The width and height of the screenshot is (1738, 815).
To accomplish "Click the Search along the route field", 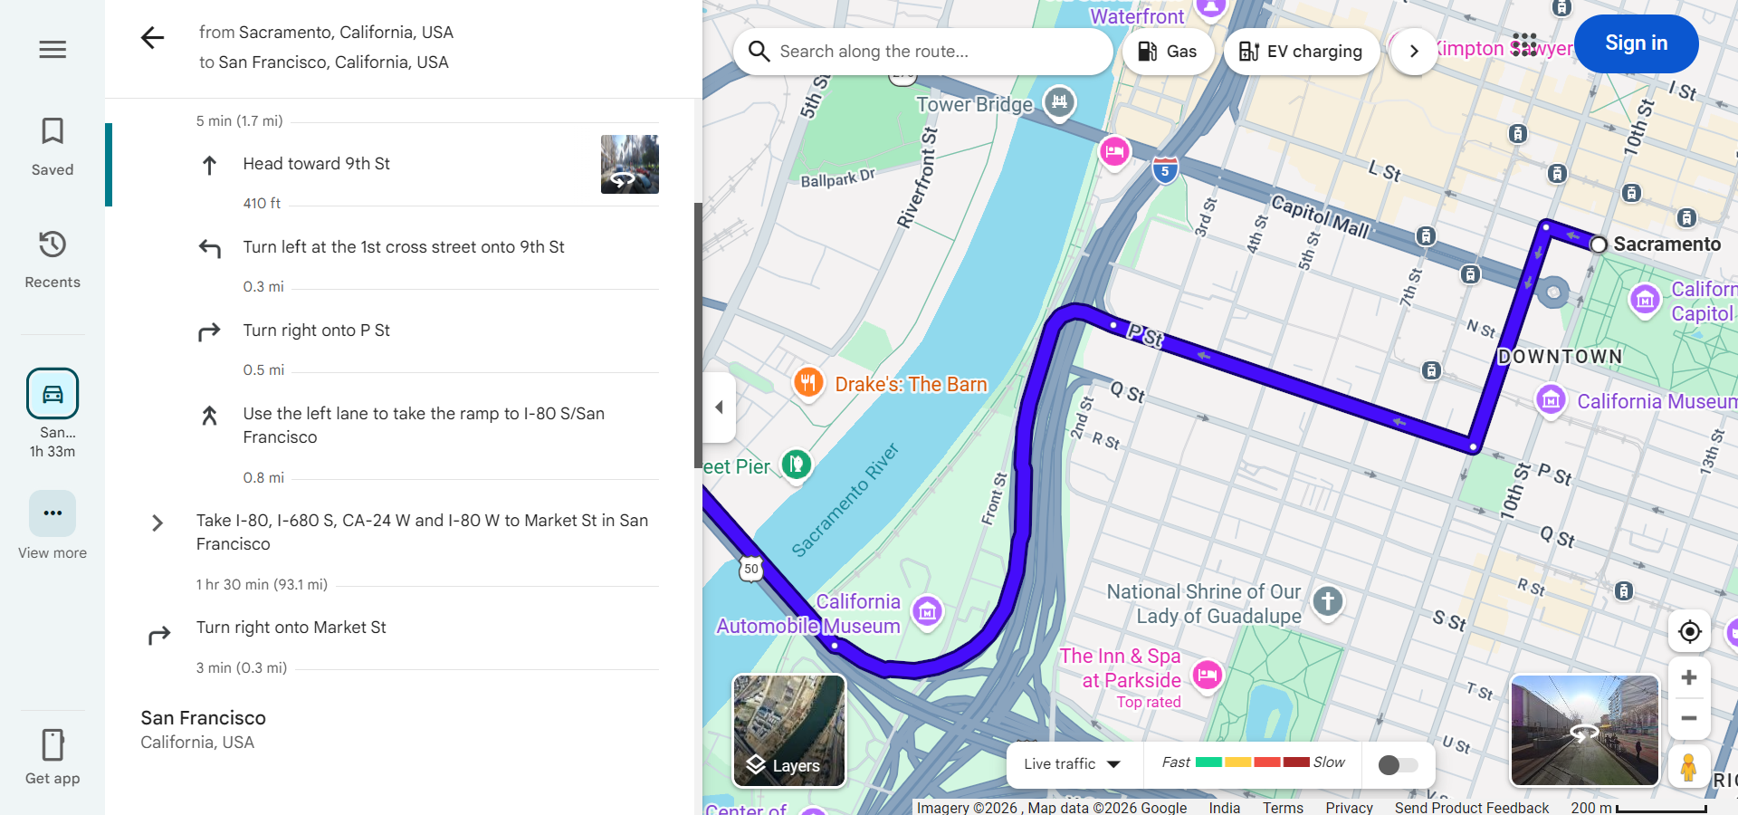I will click(x=923, y=52).
